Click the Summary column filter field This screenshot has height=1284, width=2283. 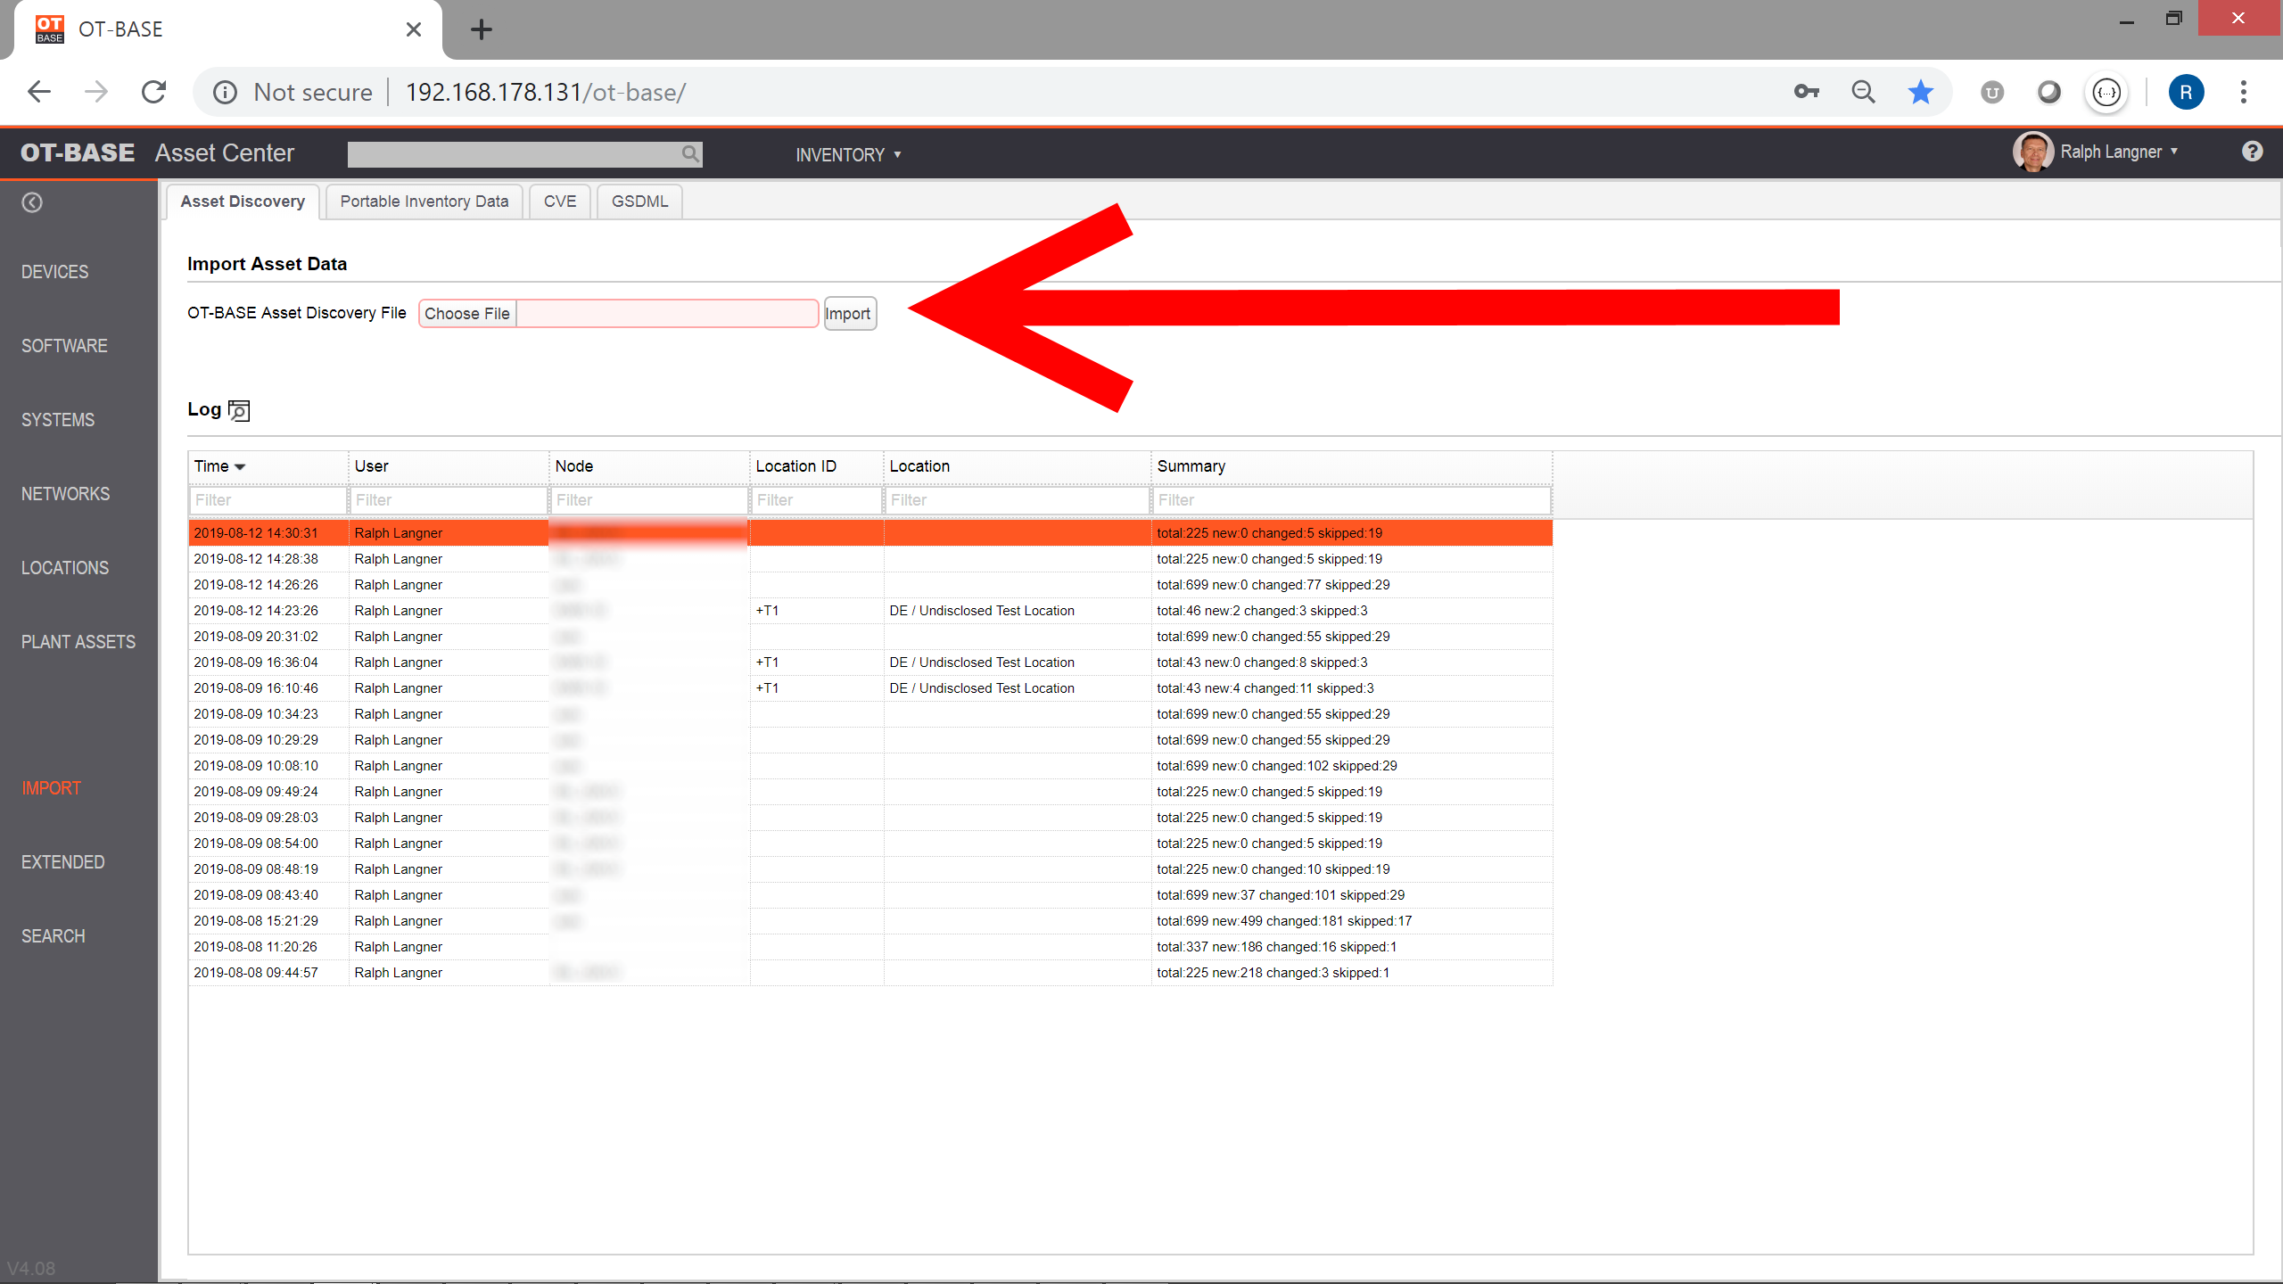[x=1351, y=500]
